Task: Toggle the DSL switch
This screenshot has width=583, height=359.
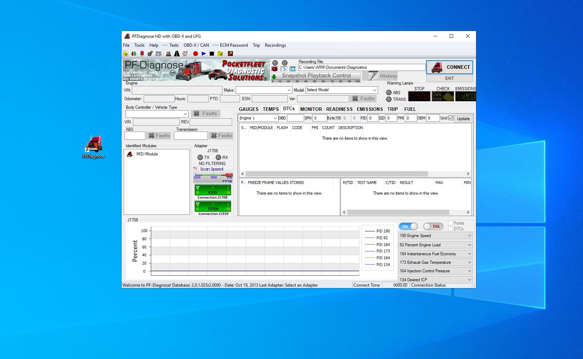Action: (x=433, y=226)
